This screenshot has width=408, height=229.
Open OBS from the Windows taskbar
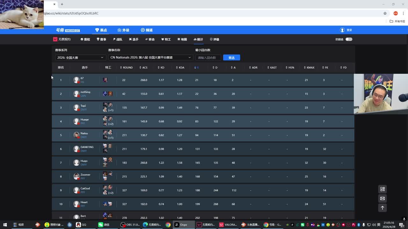(x=130, y=225)
